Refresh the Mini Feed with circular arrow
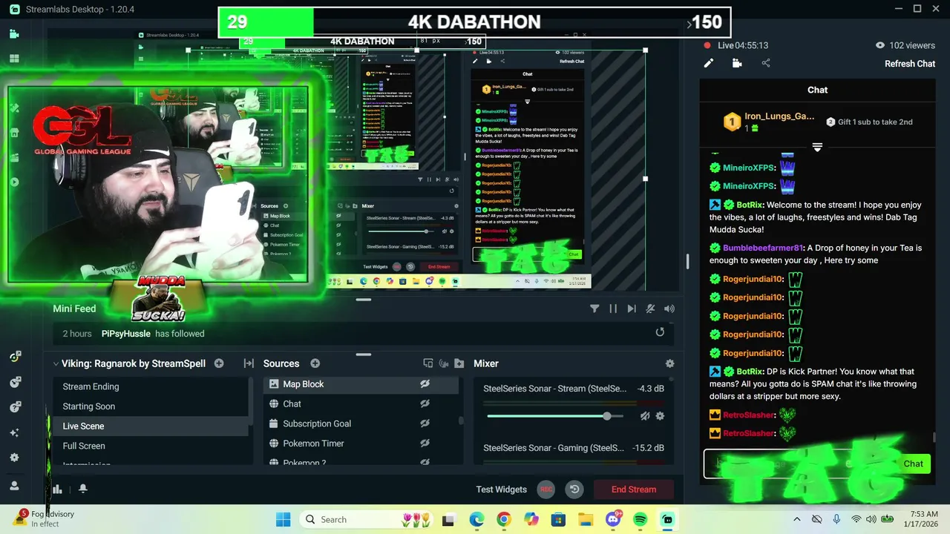 coord(660,332)
